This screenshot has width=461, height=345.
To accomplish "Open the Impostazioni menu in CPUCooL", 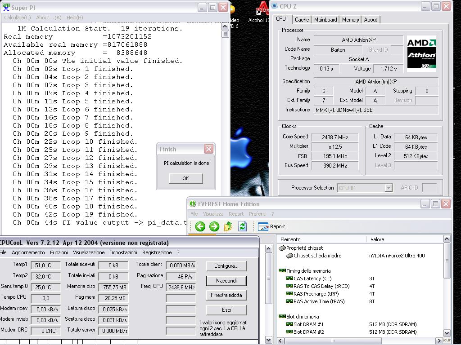I will point(123,252).
